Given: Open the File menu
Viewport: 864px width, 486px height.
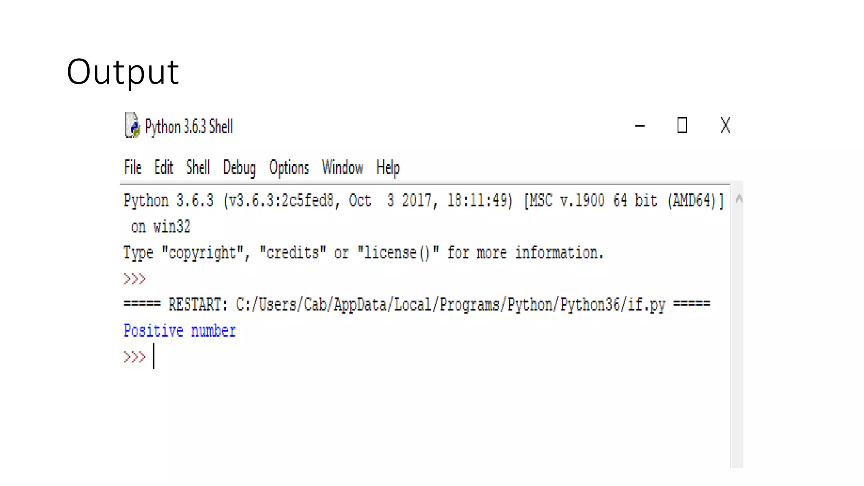Looking at the screenshot, I should (x=133, y=167).
